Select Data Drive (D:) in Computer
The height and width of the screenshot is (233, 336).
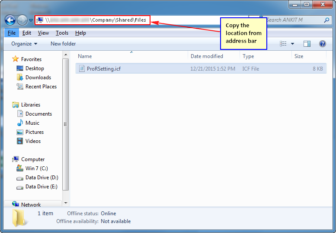[x=42, y=178]
